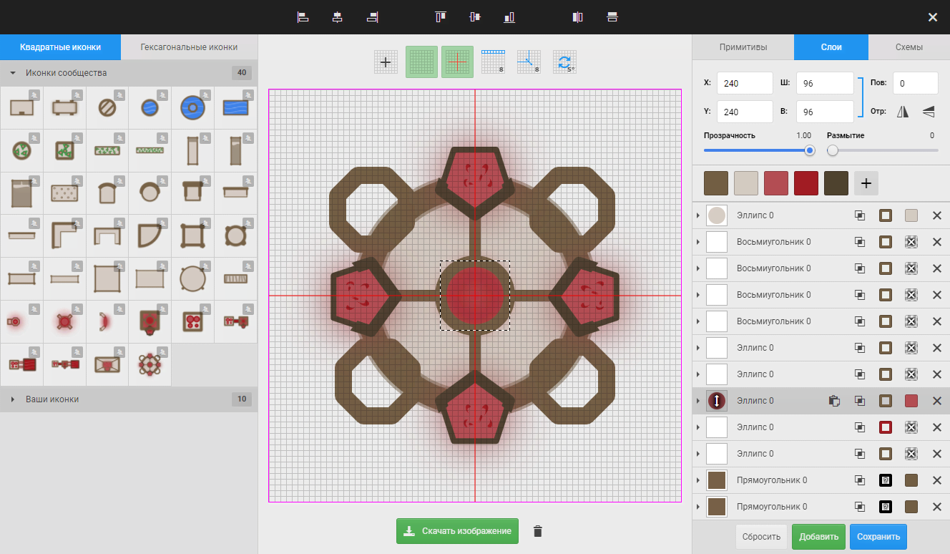The image size is (950, 554).
Task: Click the align left edges icon
Action: click(x=303, y=17)
